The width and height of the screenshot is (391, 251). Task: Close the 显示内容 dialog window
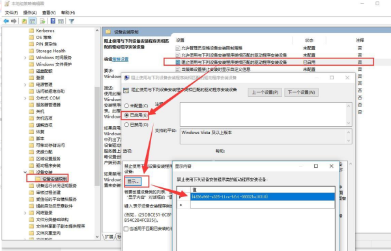[331, 166]
